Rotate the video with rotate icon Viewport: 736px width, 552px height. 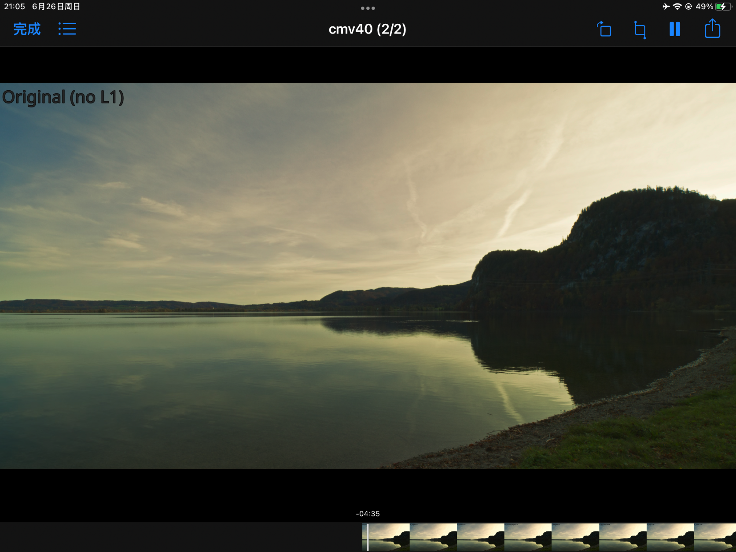(604, 29)
